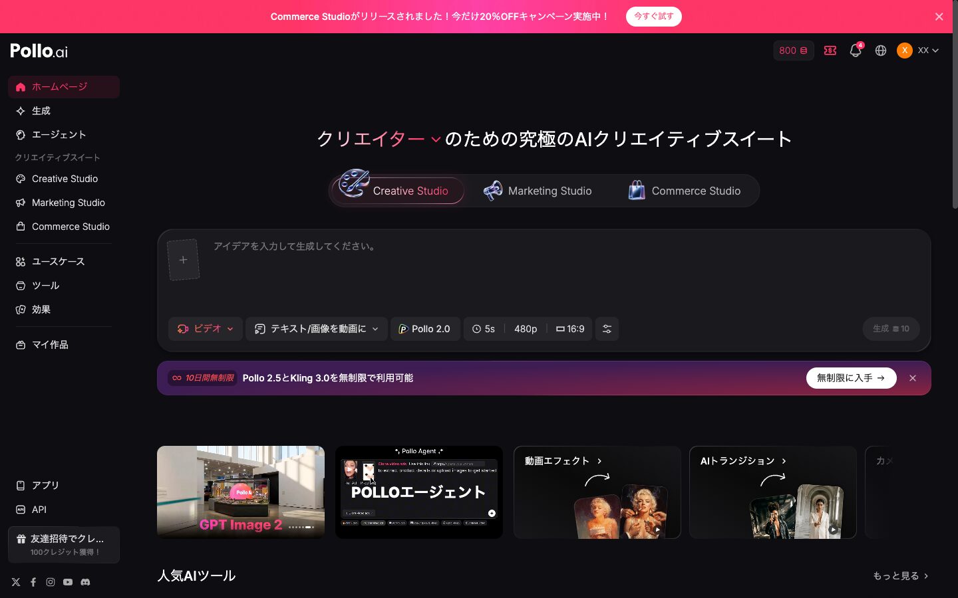The width and height of the screenshot is (958, 598).
Task: Change the 480p resolution setting
Action: point(526,329)
